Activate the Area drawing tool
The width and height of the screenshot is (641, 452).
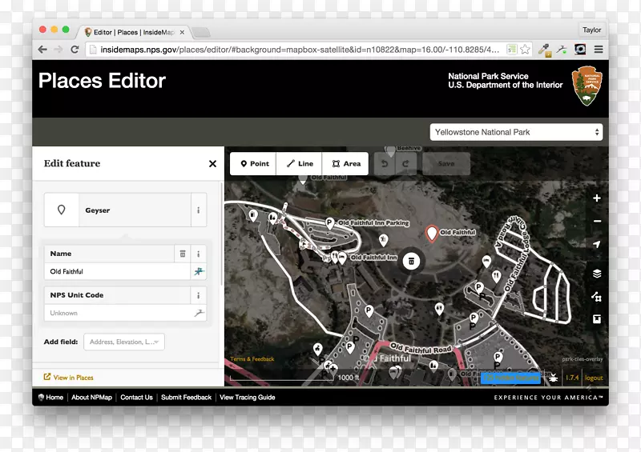click(x=346, y=163)
